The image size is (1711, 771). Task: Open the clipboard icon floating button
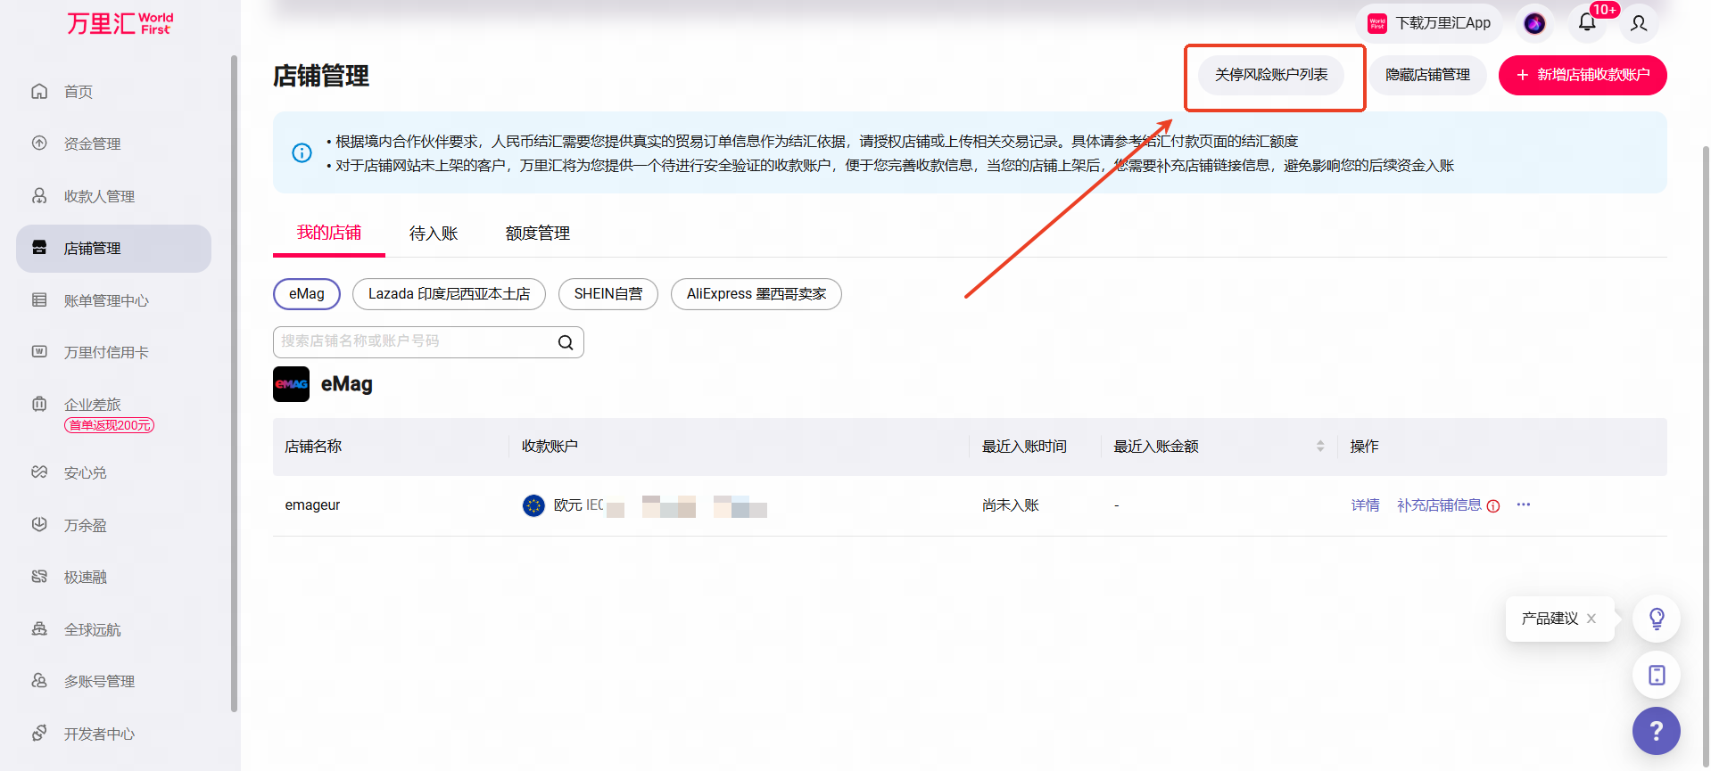pos(1657,675)
